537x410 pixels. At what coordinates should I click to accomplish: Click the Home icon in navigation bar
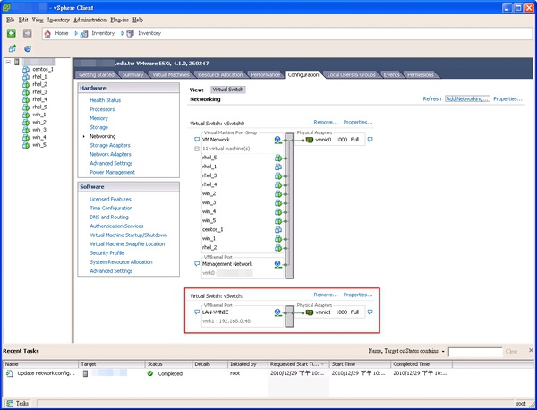point(47,33)
